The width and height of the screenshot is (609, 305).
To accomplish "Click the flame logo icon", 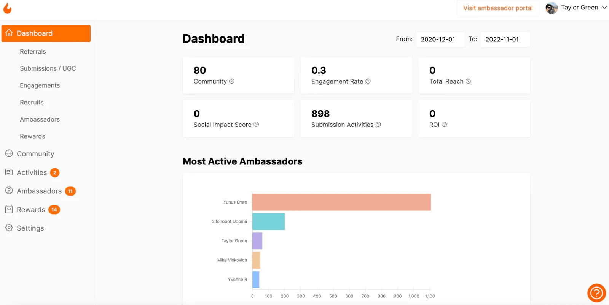I will point(8,8).
